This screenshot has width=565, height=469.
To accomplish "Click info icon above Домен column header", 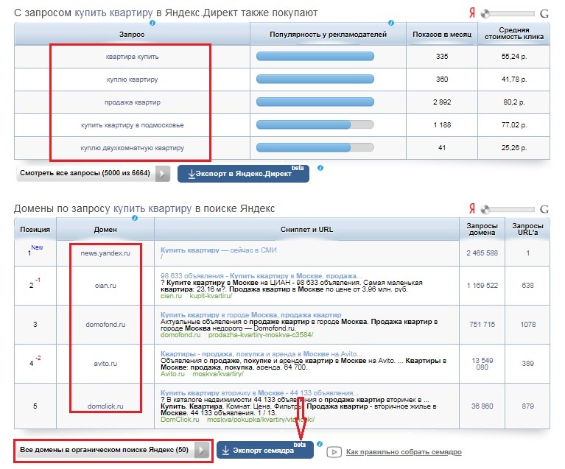I will 134,218.
